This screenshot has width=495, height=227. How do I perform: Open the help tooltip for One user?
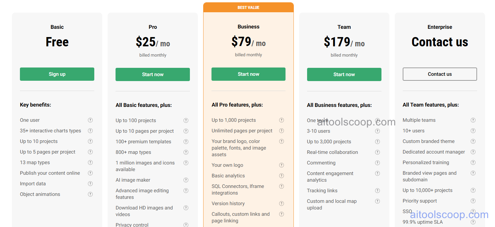[90, 120]
